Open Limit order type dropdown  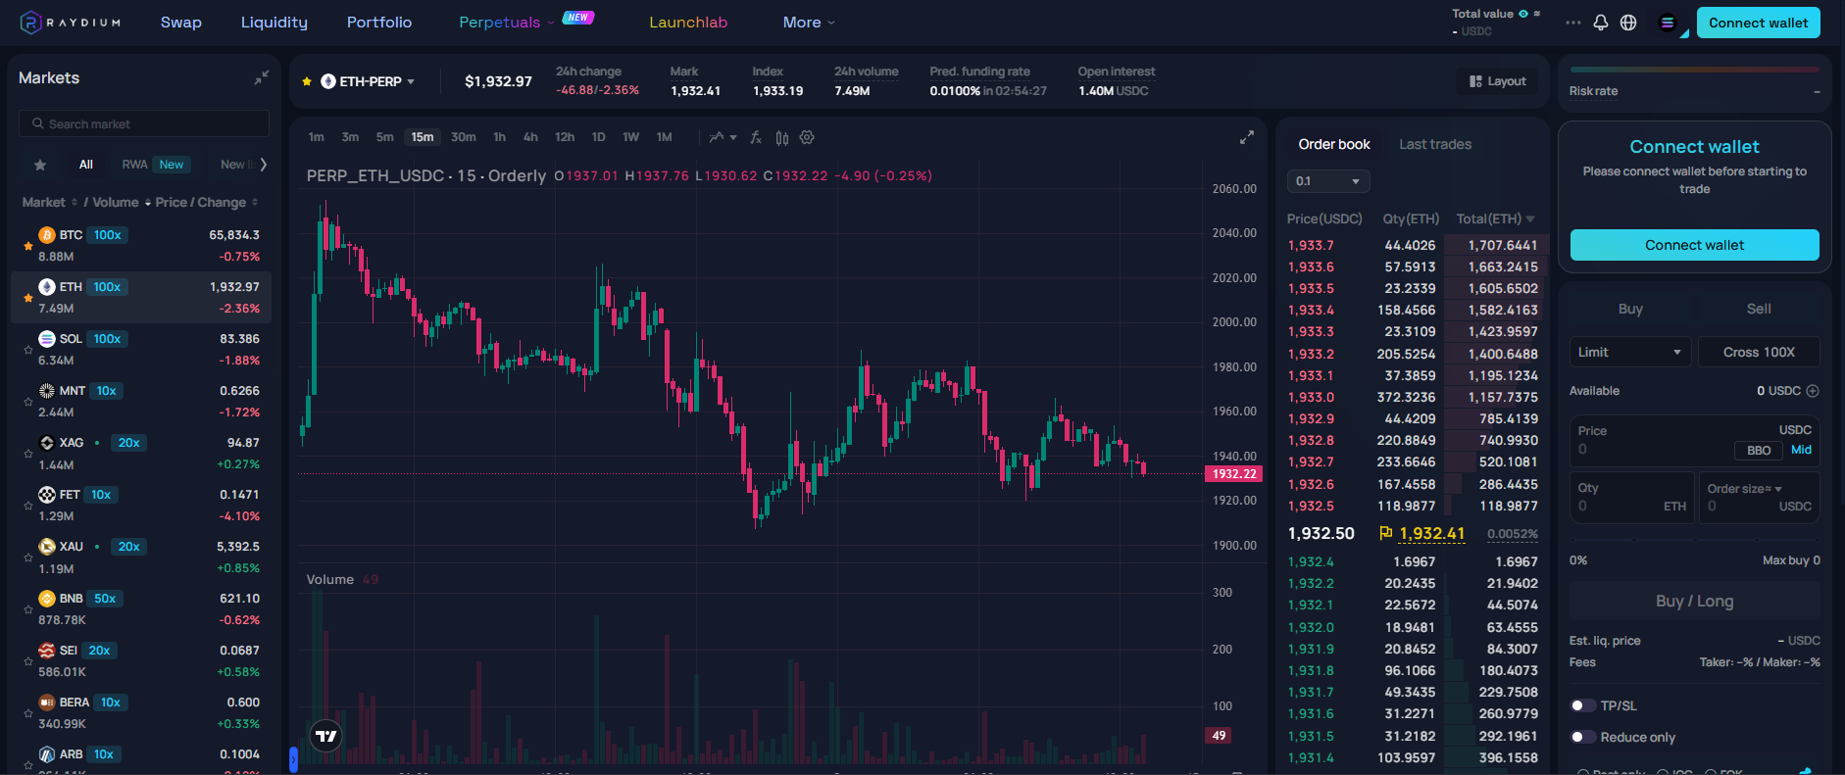point(1629,352)
